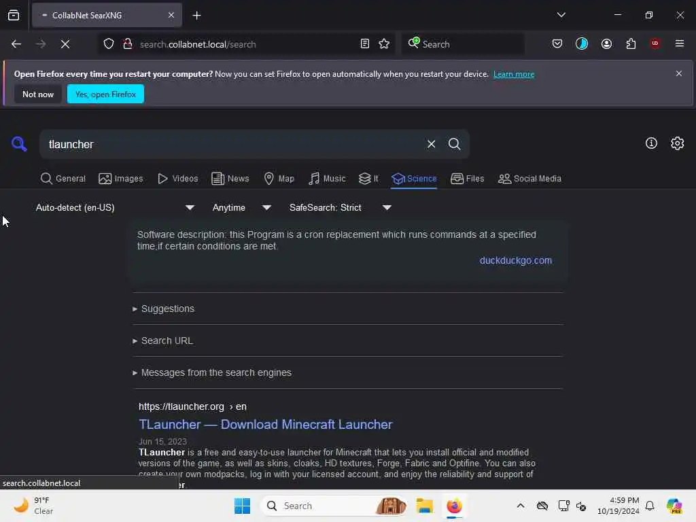Switch to Music category
The width and height of the screenshot is (696, 522).
[327, 179]
